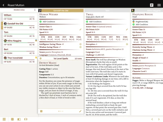Screen dimensions: 163x122
Task: Select William in the initiative list
Action: 19,17
